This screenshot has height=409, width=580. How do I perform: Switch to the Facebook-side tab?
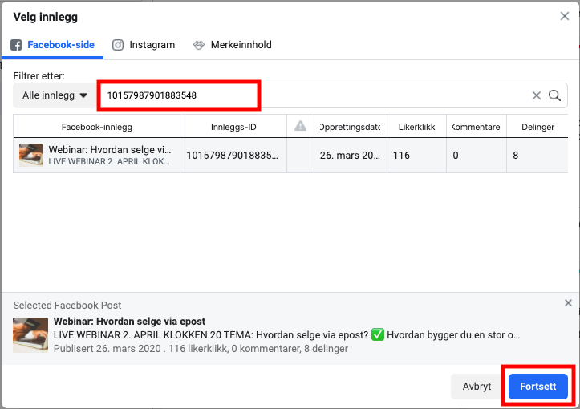tap(52, 45)
